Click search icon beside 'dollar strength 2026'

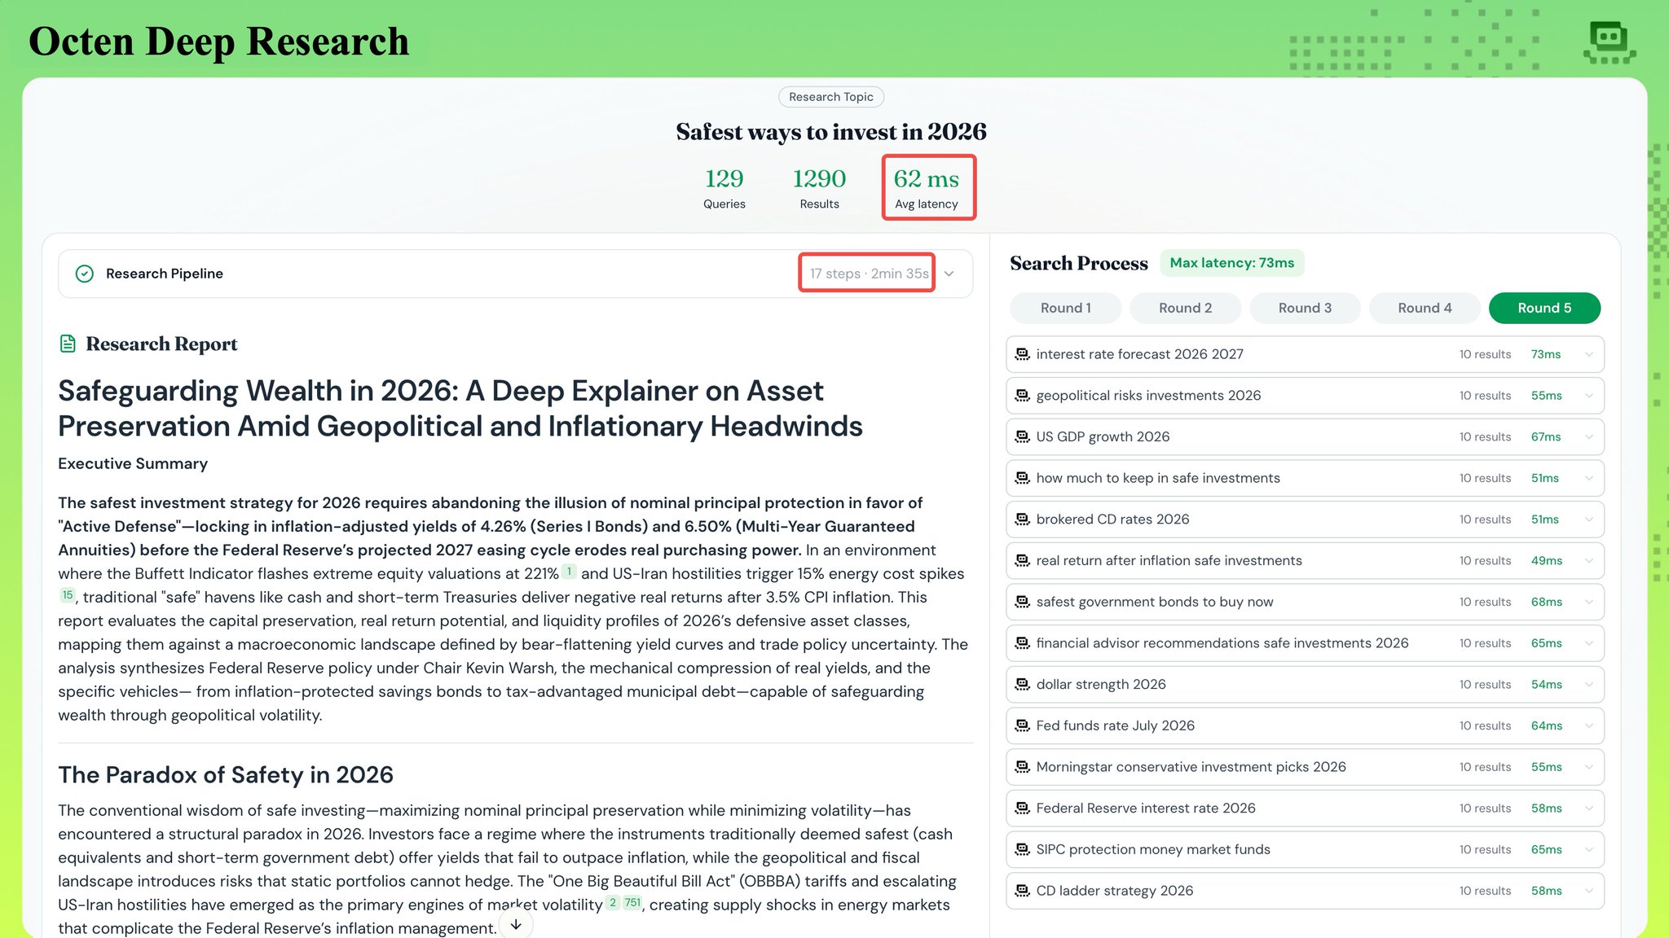pos(1022,685)
